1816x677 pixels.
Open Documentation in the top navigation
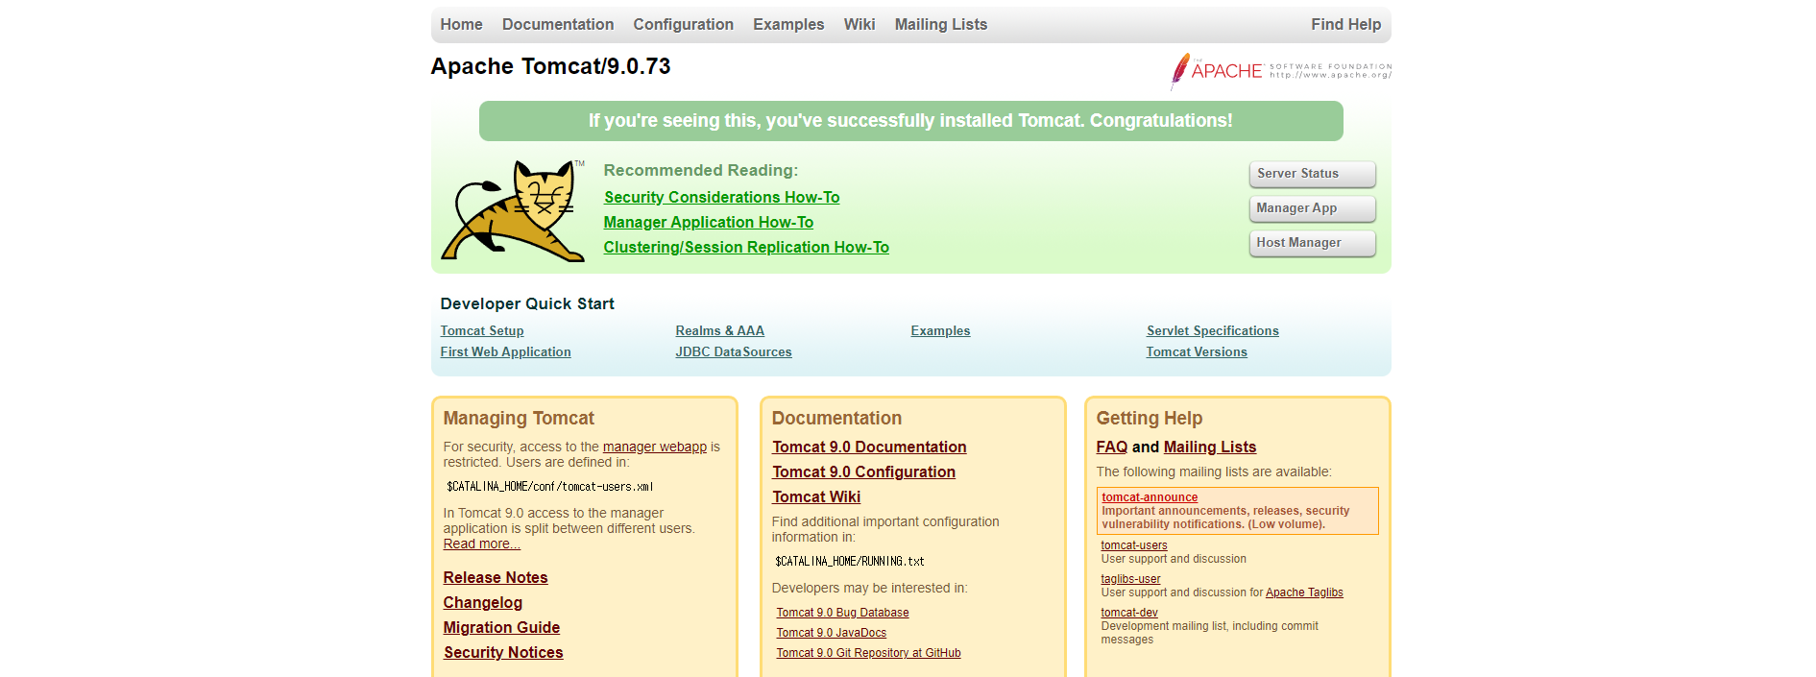[x=558, y=25]
